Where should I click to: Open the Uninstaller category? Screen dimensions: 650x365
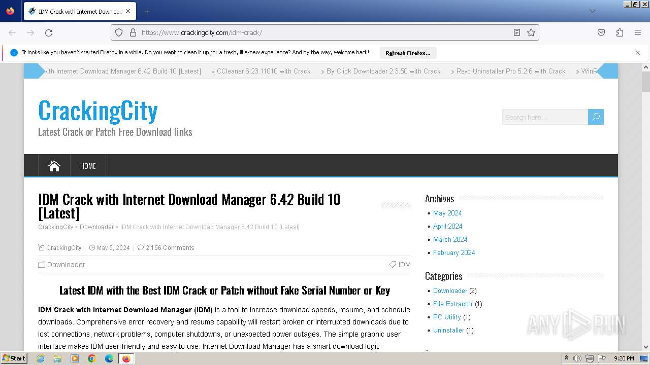449,330
